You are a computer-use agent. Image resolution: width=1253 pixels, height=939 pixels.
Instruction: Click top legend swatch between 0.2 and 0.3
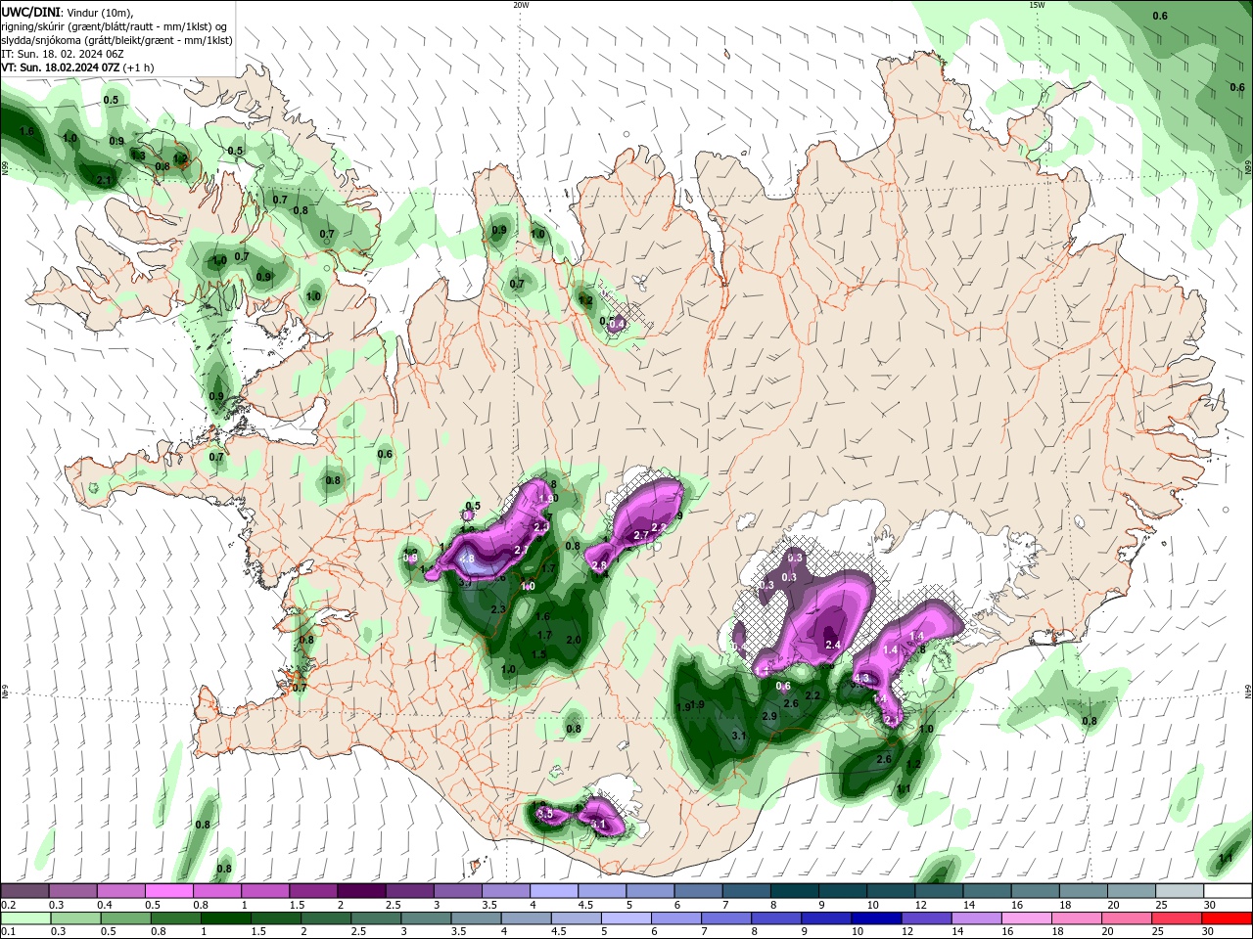coord(24,891)
